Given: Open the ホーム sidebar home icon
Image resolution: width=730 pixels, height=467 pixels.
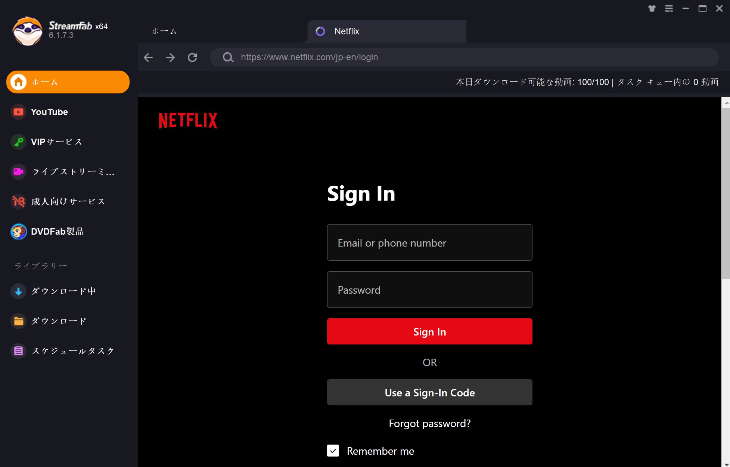Looking at the screenshot, I should pyautogui.click(x=18, y=82).
